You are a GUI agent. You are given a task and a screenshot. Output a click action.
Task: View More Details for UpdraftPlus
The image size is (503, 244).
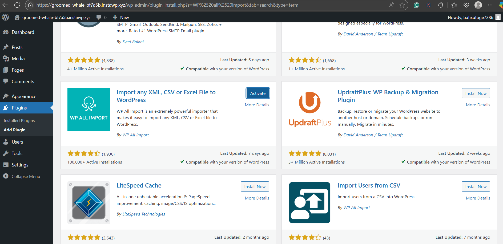coord(478,105)
